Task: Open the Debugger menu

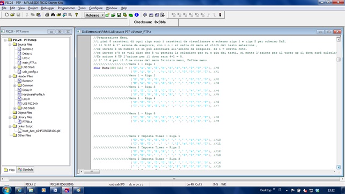Action: tap(48, 8)
